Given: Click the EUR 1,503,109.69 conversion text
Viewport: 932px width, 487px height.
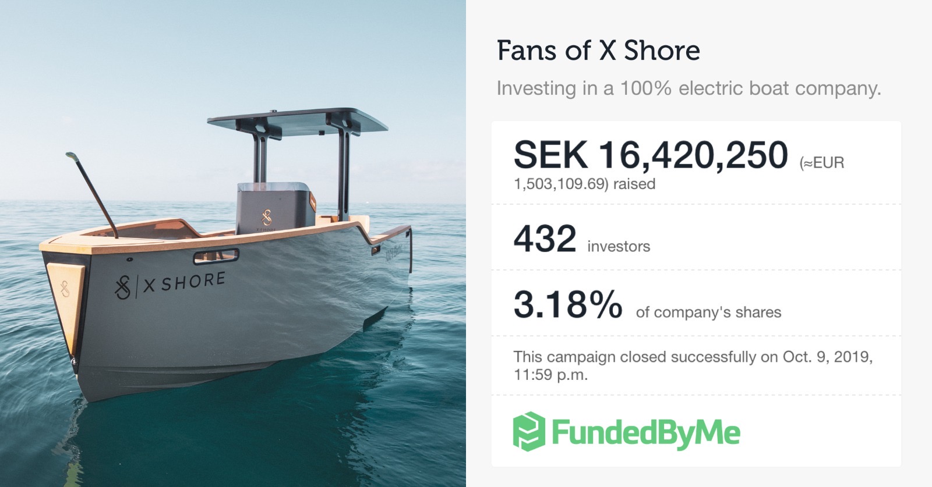Looking at the screenshot, I should 679,173.
